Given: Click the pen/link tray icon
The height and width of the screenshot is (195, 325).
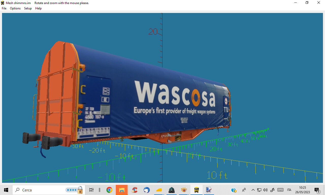Looking at the screenshot, I should tap(273, 190).
